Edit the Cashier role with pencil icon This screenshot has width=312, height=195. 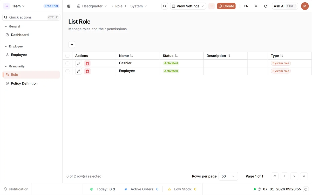pyautogui.click(x=79, y=64)
